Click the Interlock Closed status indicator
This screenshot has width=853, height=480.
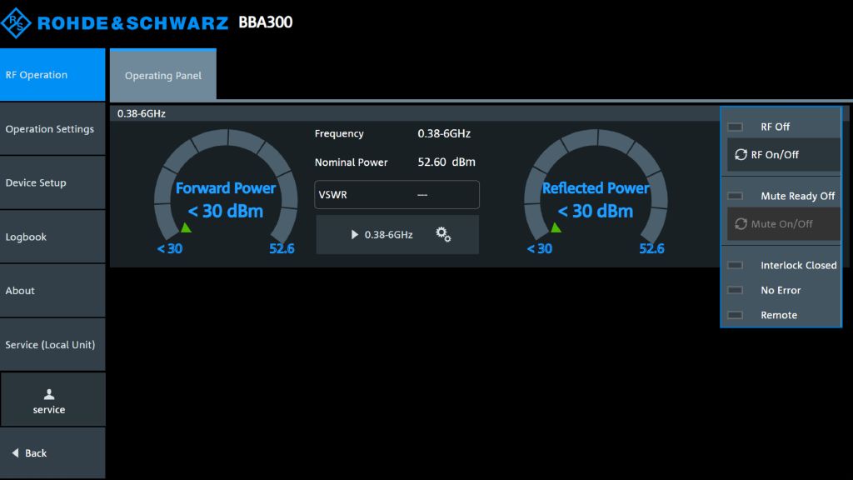tap(735, 266)
